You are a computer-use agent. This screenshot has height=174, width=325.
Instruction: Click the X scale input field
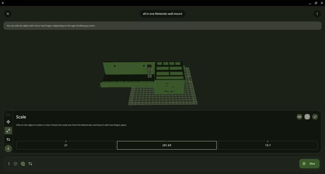pyautogui.click(x=66, y=145)
